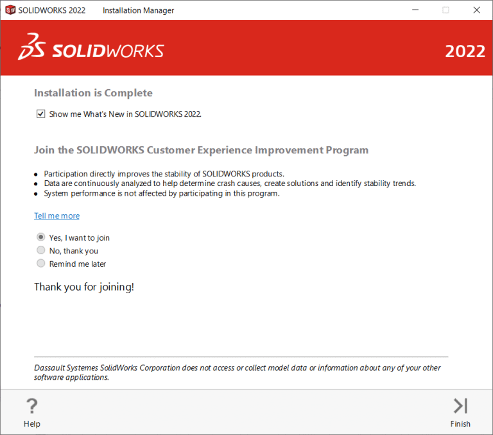Screen dimensions: 493x435
Task: Uncheck the Show me What's New checkbox
Action: click(41, 114)
